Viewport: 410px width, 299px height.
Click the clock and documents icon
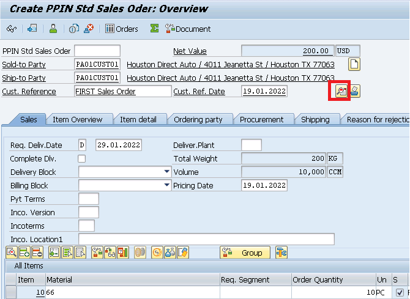point(74,29)
